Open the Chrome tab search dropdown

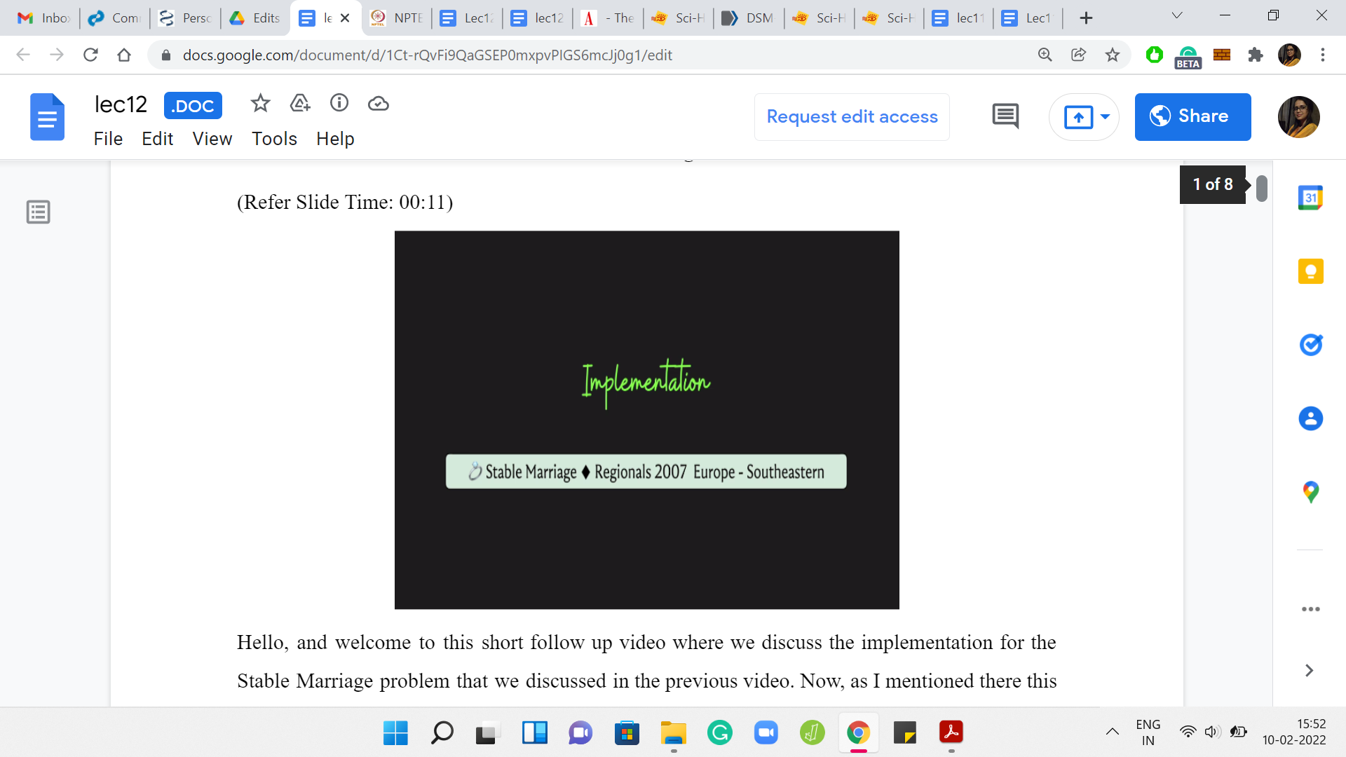click(1177, 16)
